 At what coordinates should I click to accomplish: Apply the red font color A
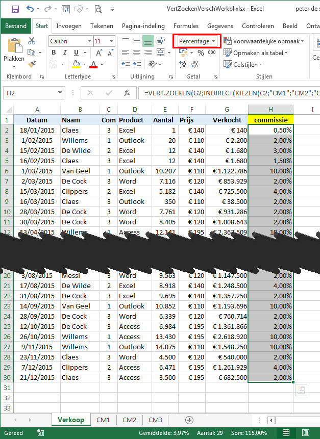93,64
